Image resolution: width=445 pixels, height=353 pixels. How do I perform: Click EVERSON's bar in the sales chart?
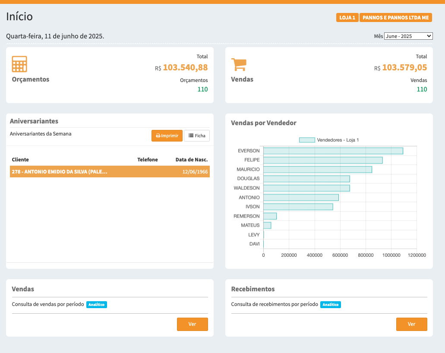point(333,151)
